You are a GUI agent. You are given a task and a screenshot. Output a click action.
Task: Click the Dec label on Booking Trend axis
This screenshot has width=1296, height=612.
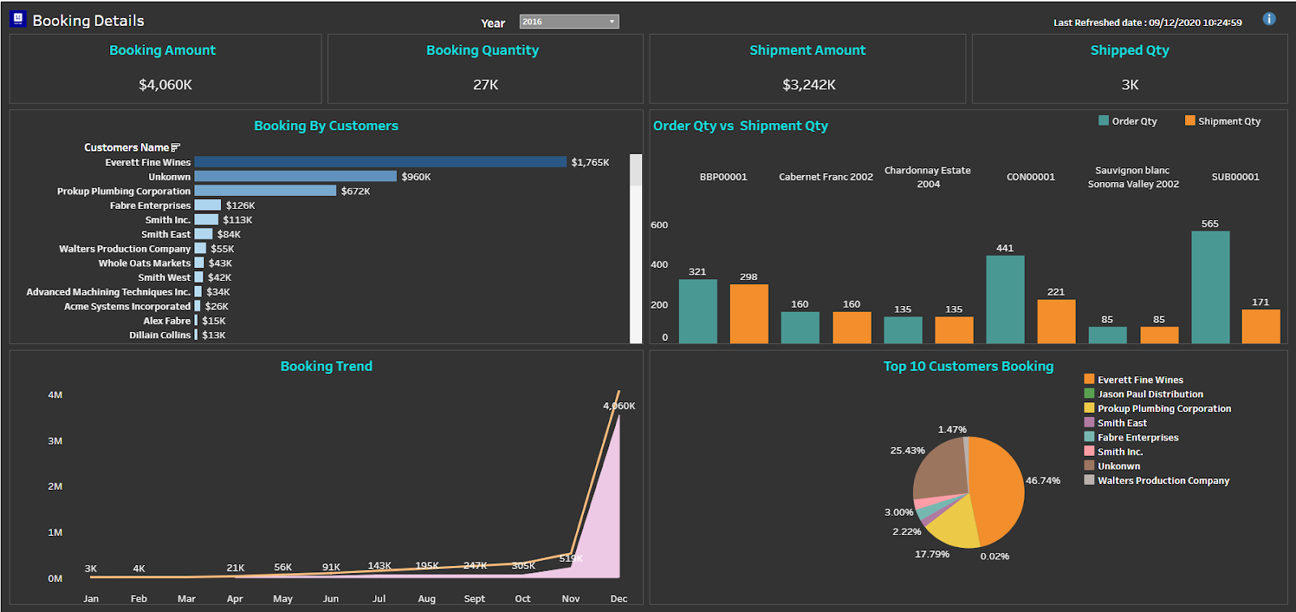click(x=619, y=599)
